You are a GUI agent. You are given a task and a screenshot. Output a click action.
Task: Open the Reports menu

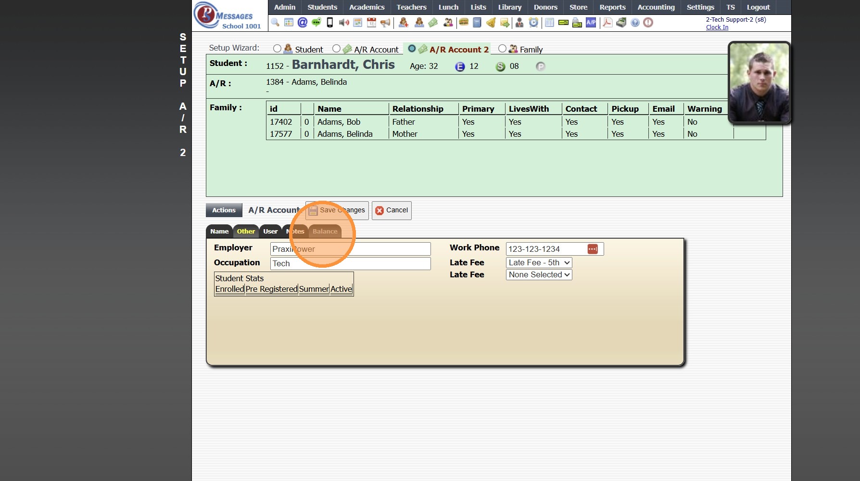[x=612, y=7]
